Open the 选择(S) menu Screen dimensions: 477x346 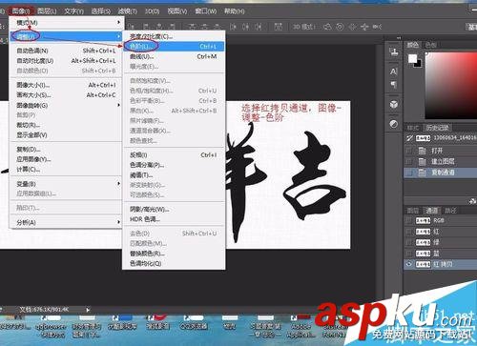point(101,11)
